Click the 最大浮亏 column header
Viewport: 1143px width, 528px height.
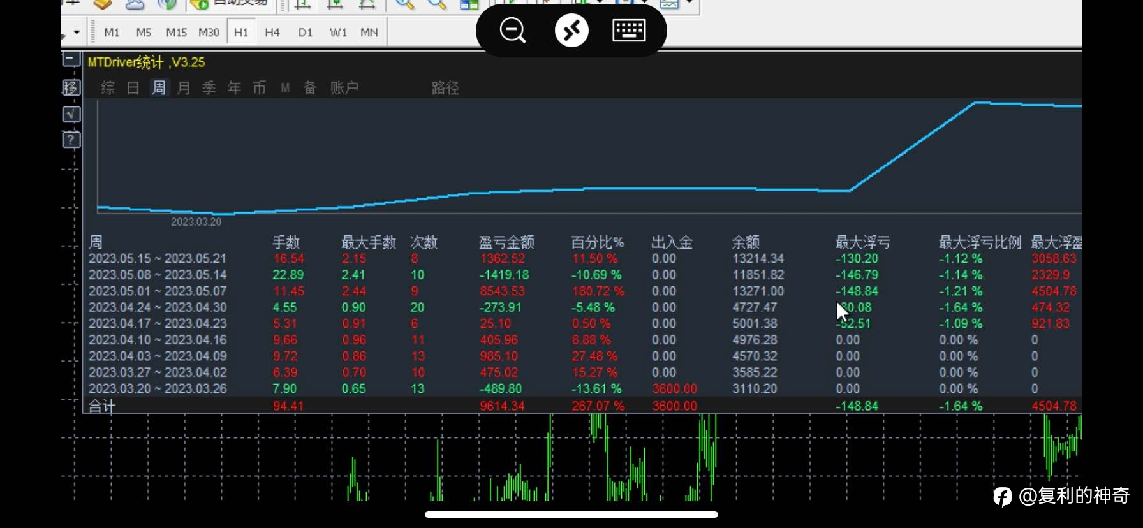click(x=863, y=242)
